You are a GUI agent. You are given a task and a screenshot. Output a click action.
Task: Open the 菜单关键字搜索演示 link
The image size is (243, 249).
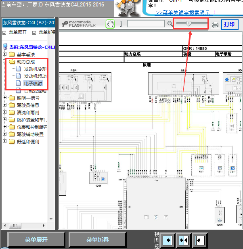(x=183, y=13)
